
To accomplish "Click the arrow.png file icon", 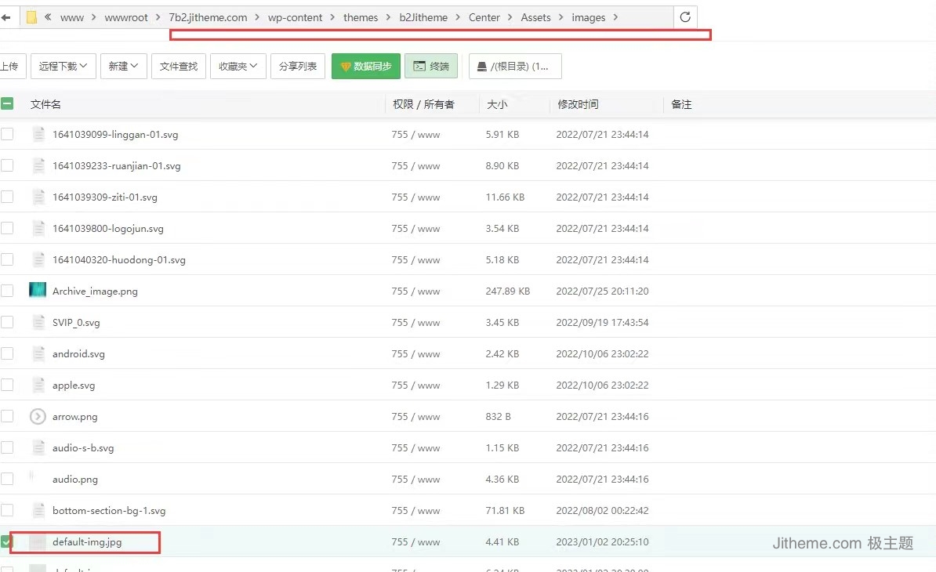I will tap(38, 416).
